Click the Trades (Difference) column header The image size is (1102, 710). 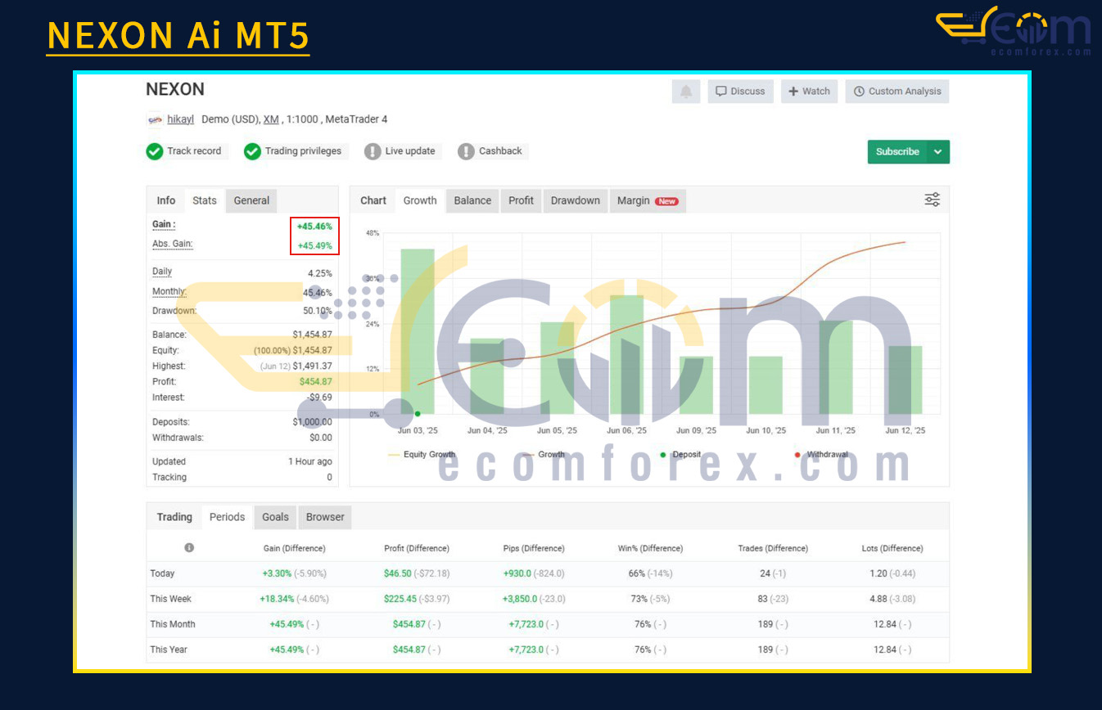click(773, 548)
